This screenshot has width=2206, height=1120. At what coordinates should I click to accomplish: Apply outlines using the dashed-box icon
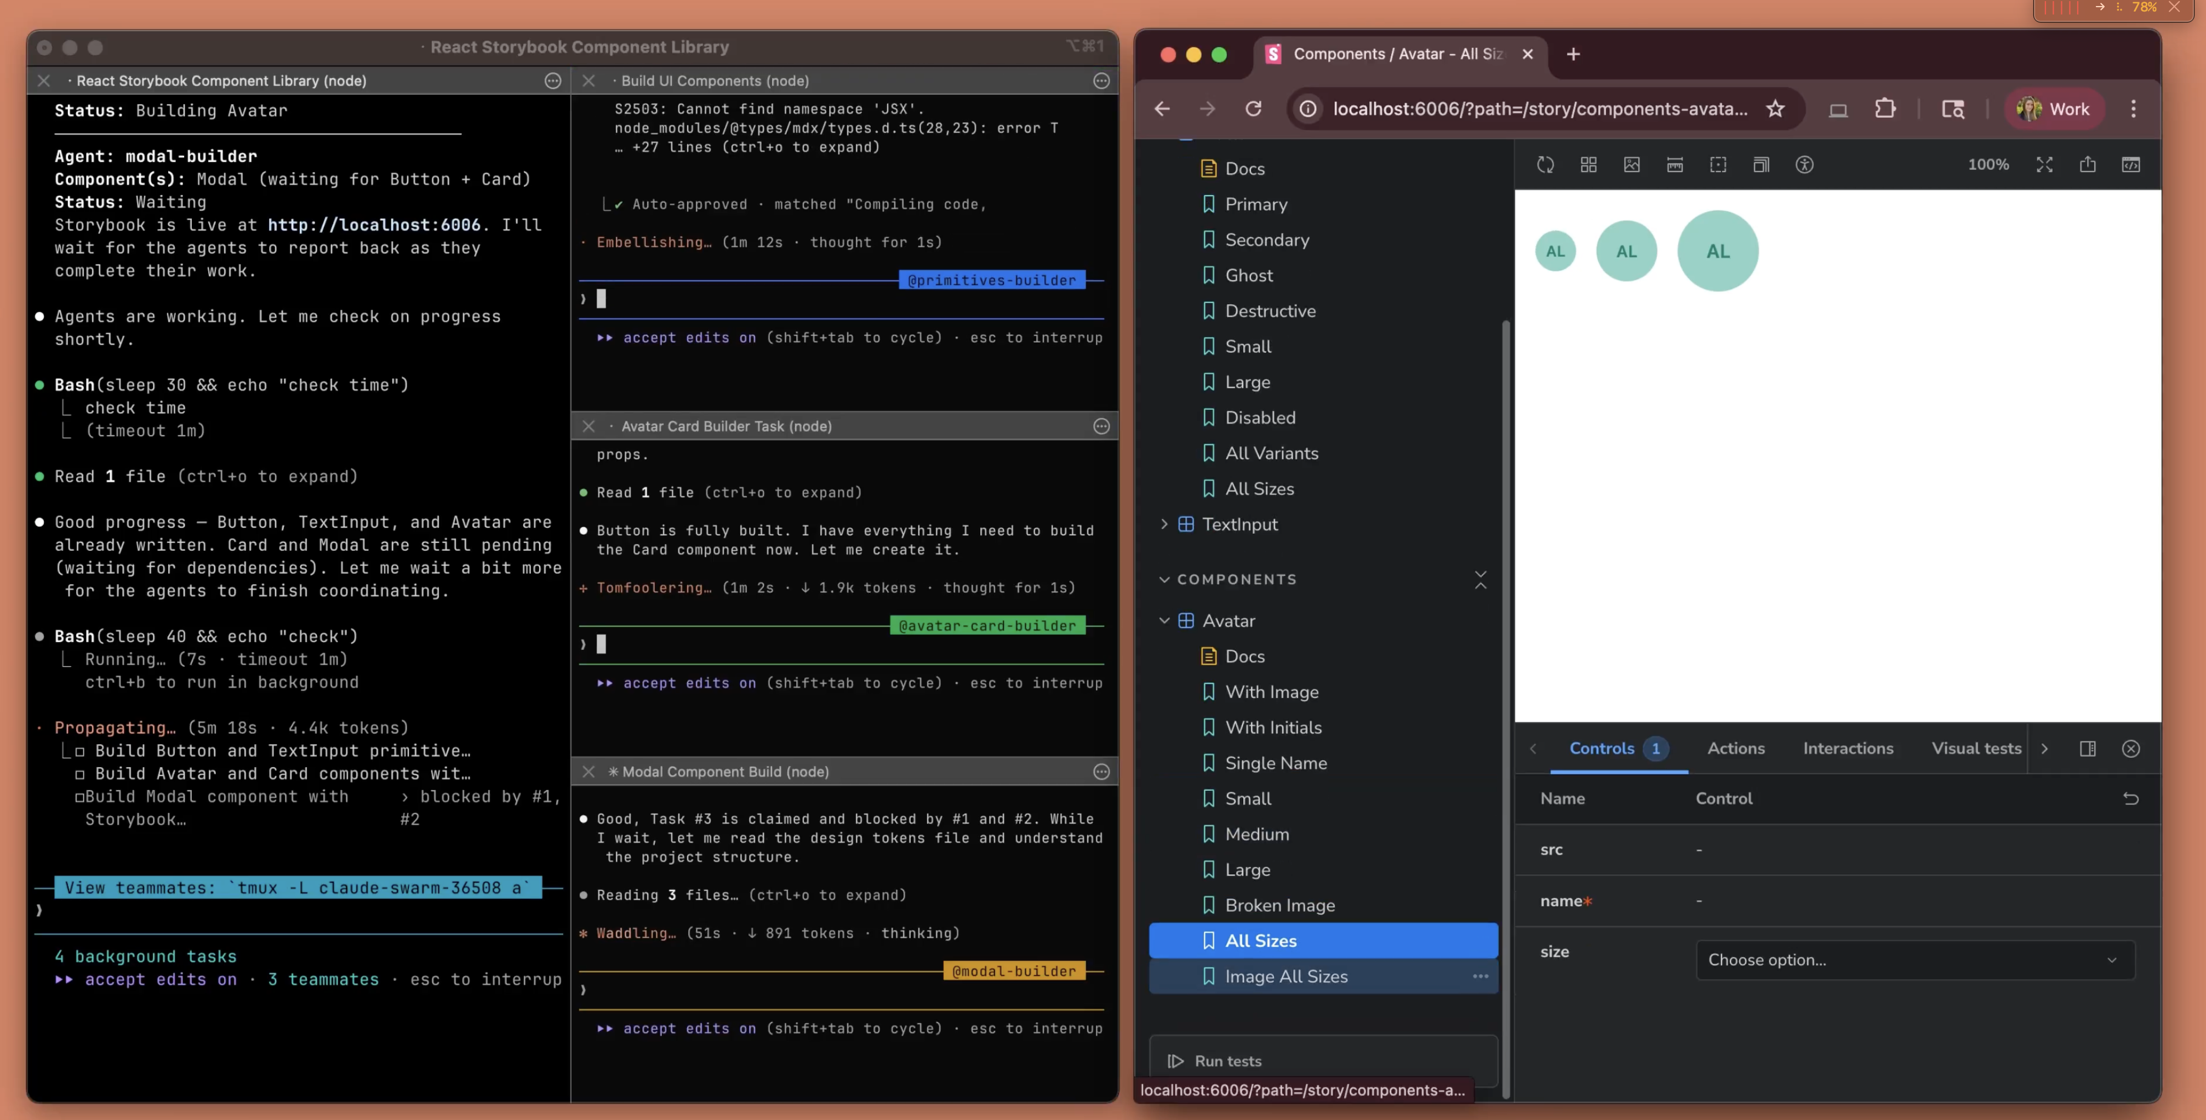coord(1718,164)
